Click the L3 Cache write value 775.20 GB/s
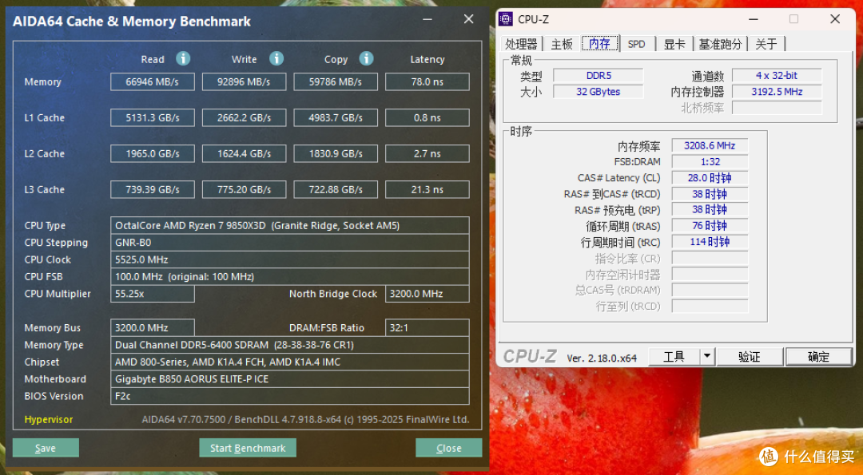863x475 pixels. click(x=244, y=190)
